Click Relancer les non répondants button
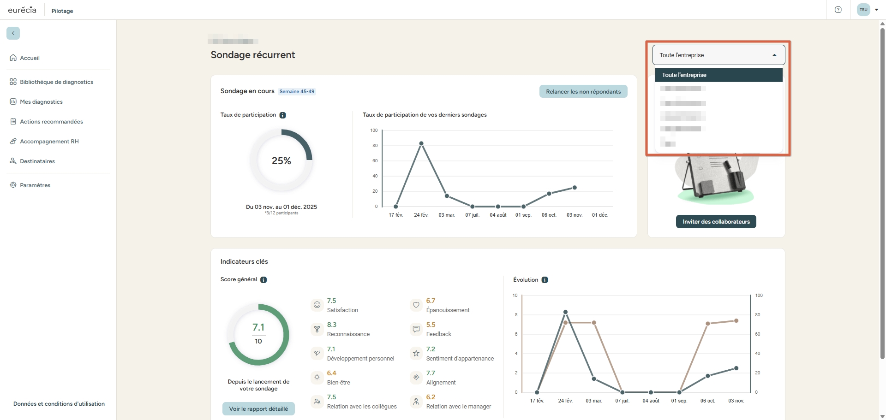Screen dimensions: 886x420 tap(583, 92)
